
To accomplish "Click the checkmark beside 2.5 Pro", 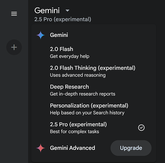I will click(x=141, y=128).
